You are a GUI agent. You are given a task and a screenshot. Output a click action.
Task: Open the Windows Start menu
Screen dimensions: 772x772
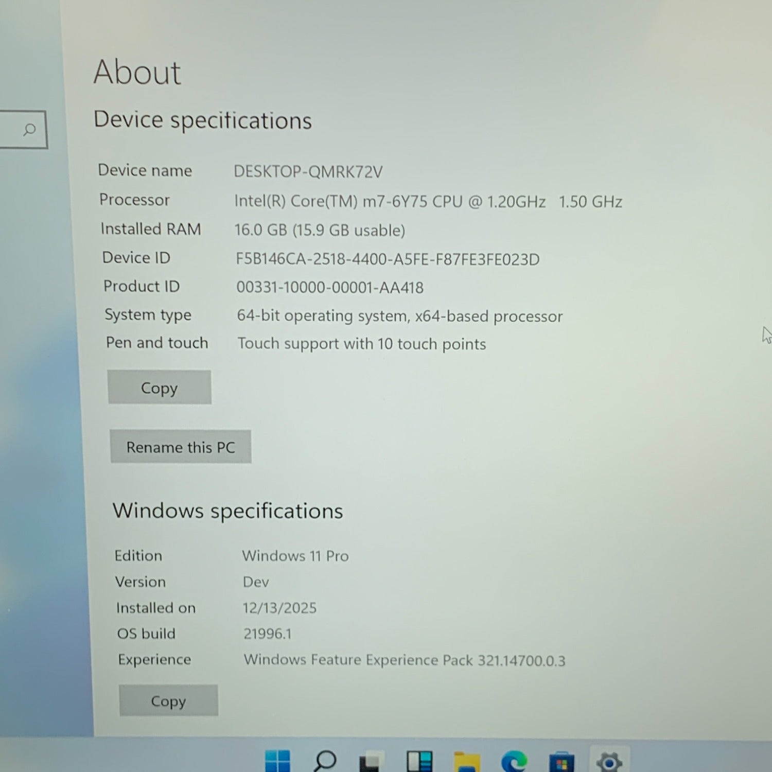pos(277,762)
